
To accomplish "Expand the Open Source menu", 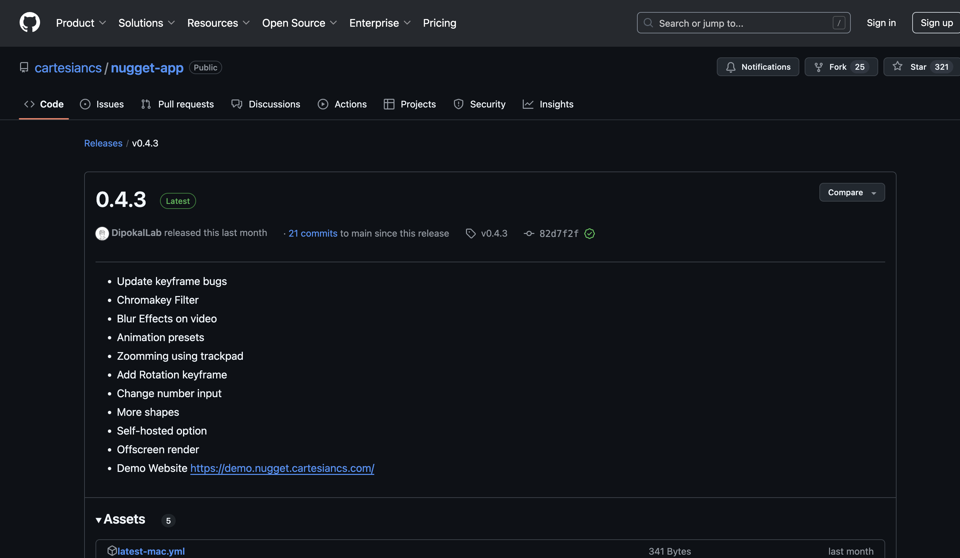I will pyautogui.click(x=299, y=23).
